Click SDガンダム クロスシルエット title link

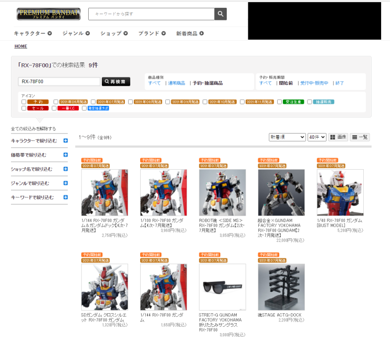point(104,317)
